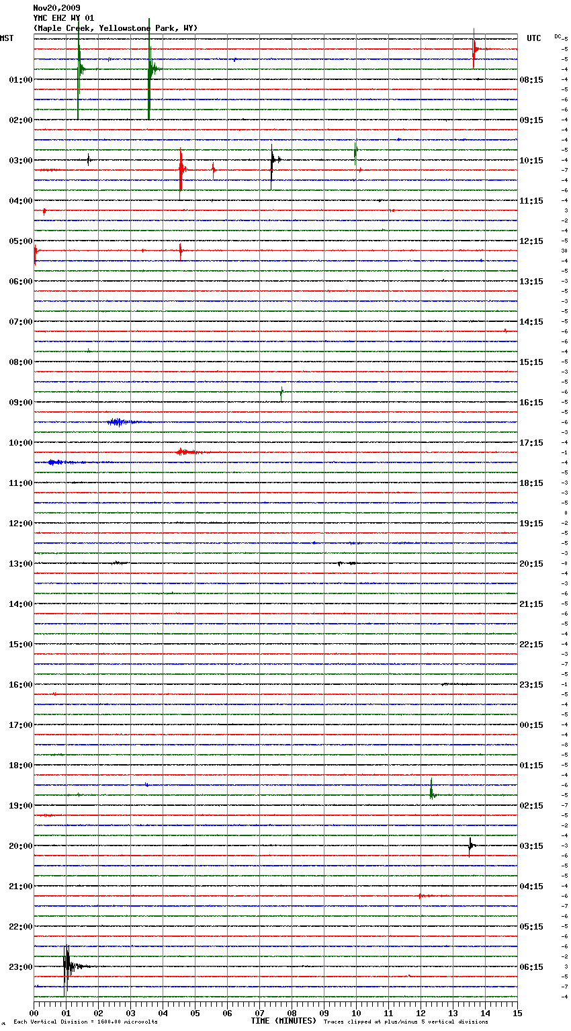Click the 08:15 UTC time label
The image size is (571, 1031).
(531, 80)
